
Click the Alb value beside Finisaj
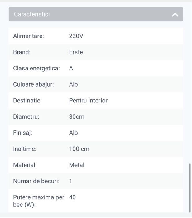[74, 133]
